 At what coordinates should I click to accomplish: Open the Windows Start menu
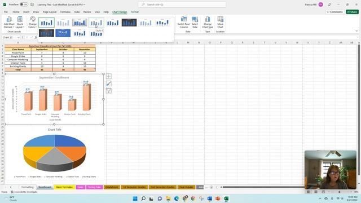[x=135, y=198]
